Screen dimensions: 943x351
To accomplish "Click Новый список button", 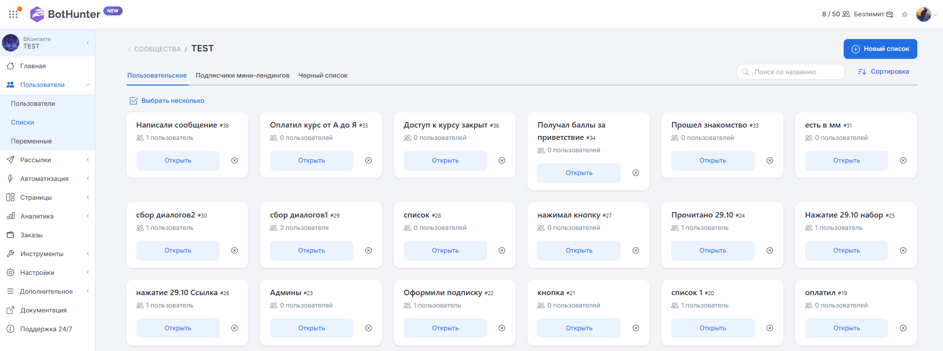I will [x=880, y=49].
